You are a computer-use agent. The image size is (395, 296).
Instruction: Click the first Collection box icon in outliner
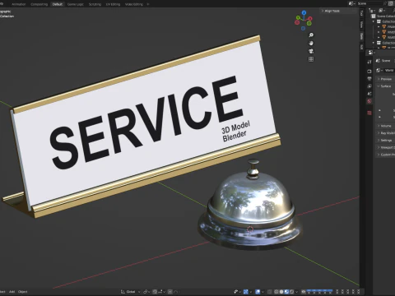tap(379, 21)
